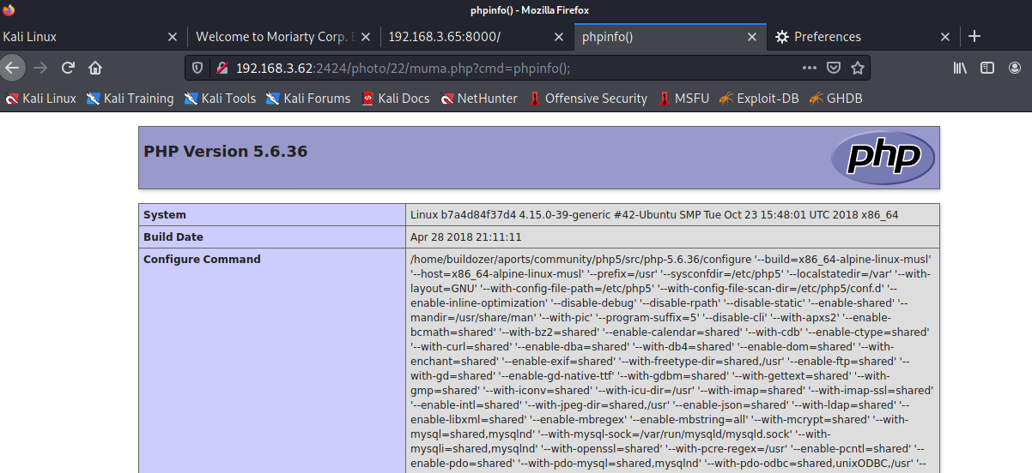Open NetHunter bookmark
The width and height of the screenshot is (1032, 473).
pyautogui.click(x=479, y=99)
